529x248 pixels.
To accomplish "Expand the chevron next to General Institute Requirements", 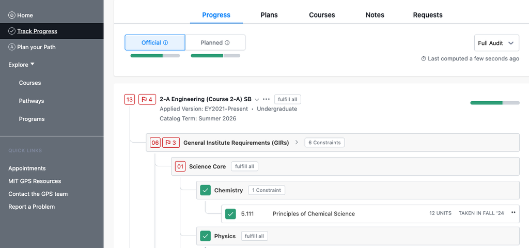I will coord(297,143).
